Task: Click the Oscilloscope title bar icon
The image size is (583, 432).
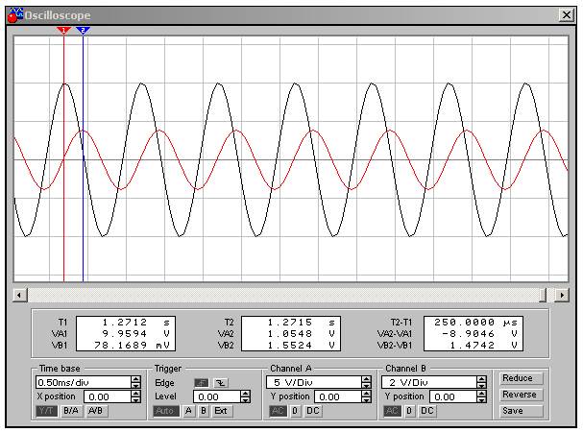Action: click(x=15, y=15)
